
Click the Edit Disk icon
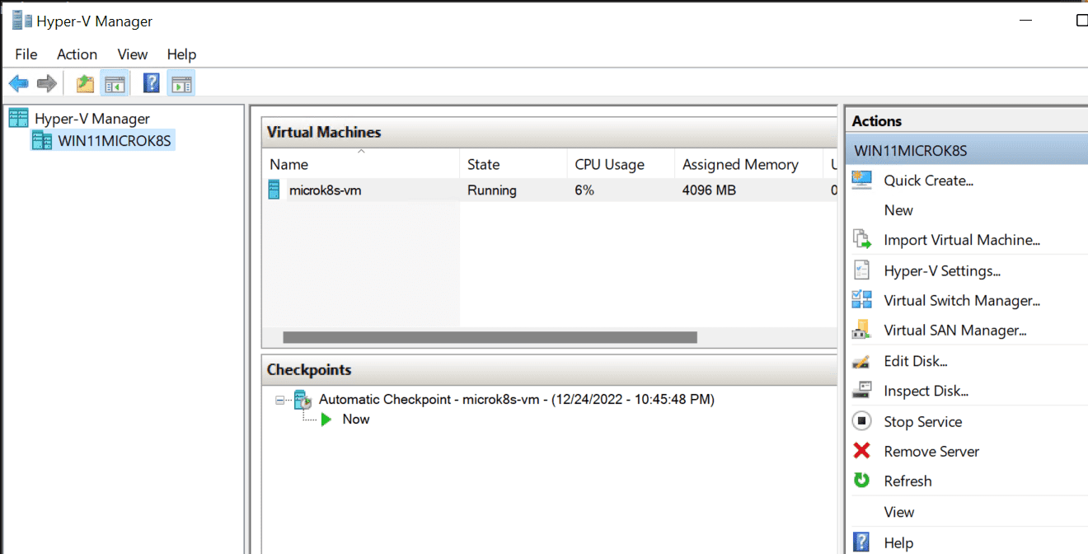click(862, 361)
